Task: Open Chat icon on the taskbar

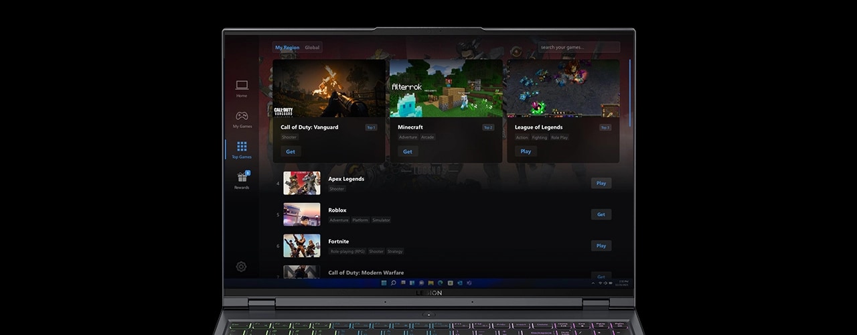Action: click(422, 283)
